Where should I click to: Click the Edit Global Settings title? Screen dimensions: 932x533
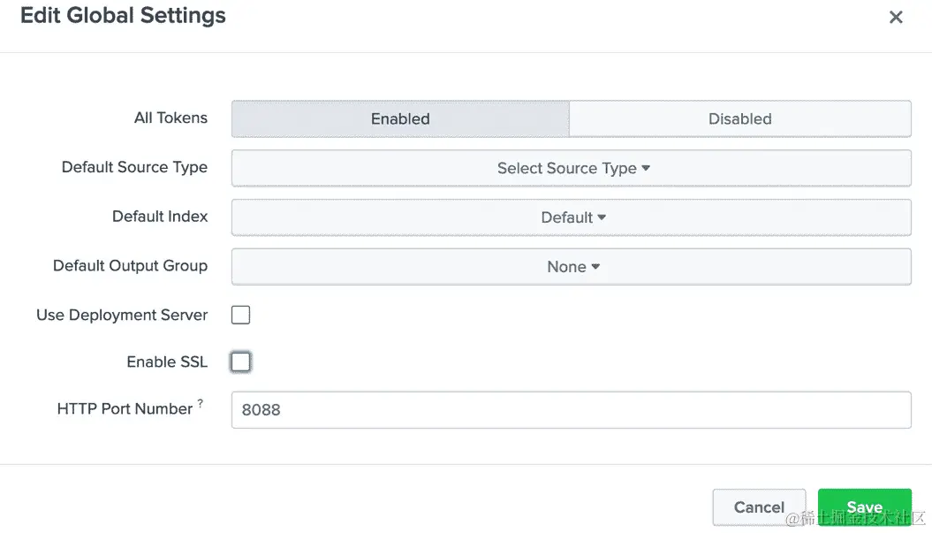click(123, 16)
